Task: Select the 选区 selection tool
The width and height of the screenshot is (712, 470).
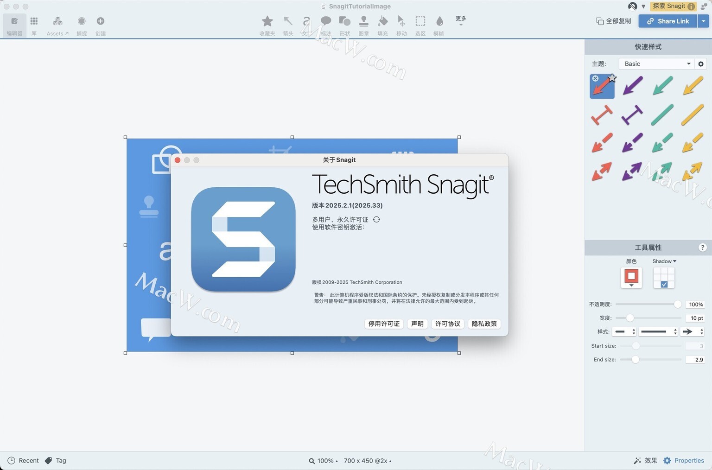Action: coord(420,25)
